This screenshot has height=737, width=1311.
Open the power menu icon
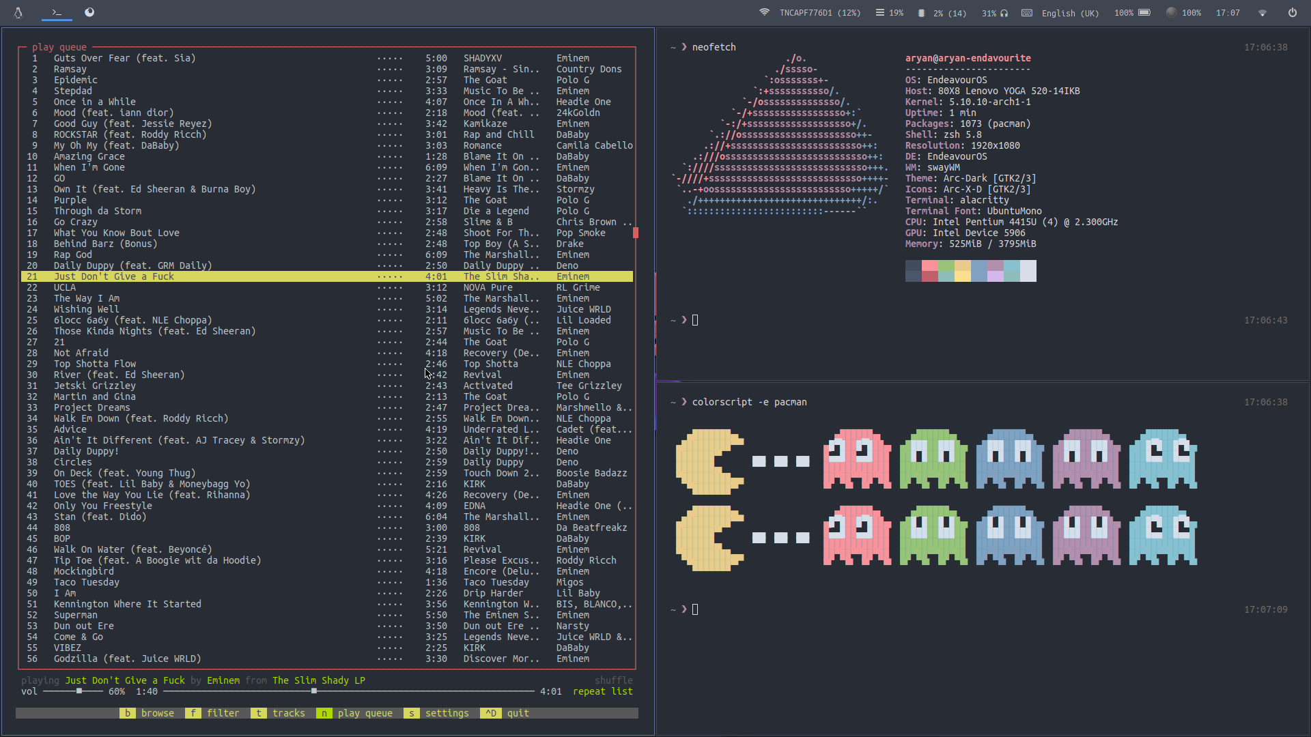[1293, 12]
